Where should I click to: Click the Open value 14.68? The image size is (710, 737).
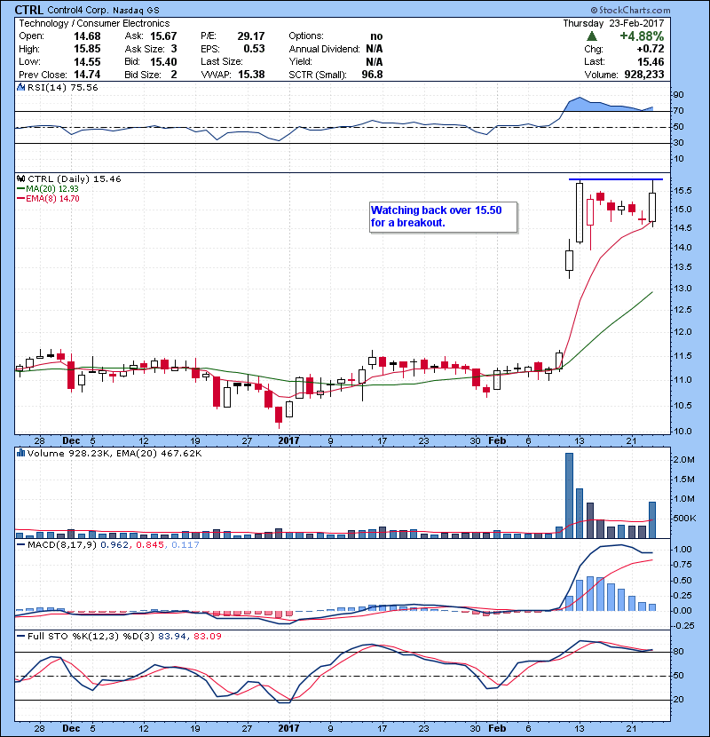click(87, 36)
